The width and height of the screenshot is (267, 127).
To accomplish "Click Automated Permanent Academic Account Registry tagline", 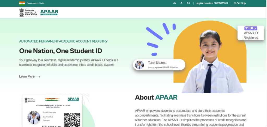I will coord(63,41).
